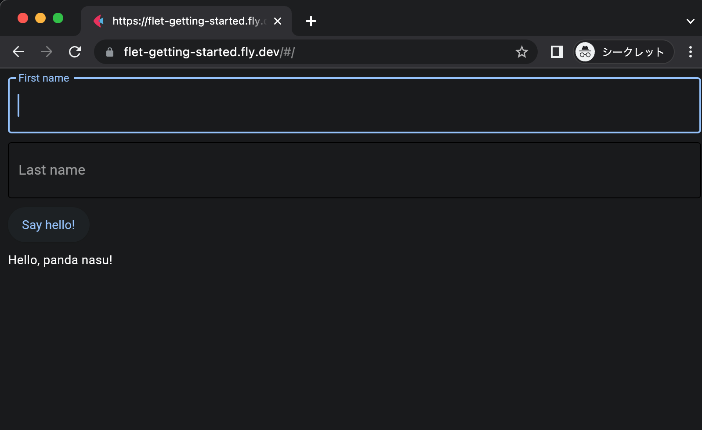Bookmark this page with the star icon
This screenshot has width=702, height=430.
pos(521,52)
